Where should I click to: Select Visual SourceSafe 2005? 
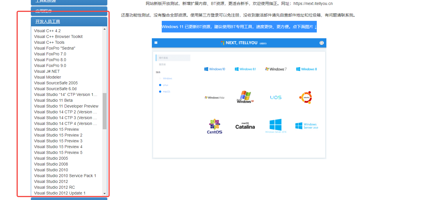click(x=56, y=83)
